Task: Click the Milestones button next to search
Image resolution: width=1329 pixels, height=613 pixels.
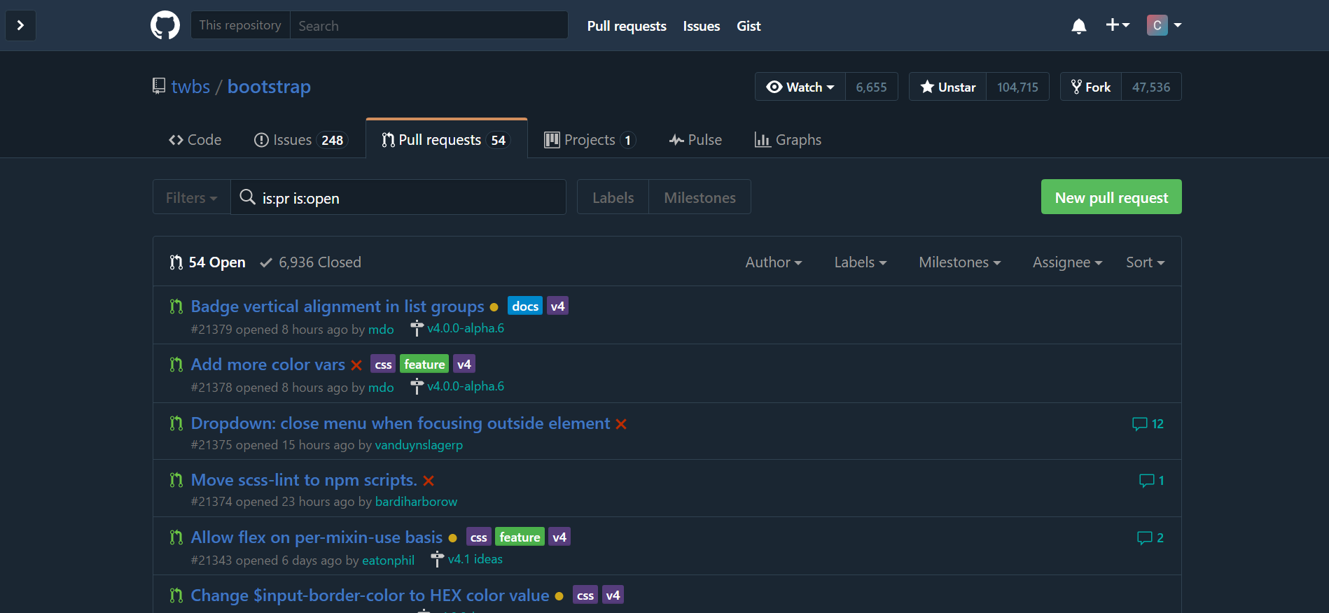Action: (x=700, y=197)
